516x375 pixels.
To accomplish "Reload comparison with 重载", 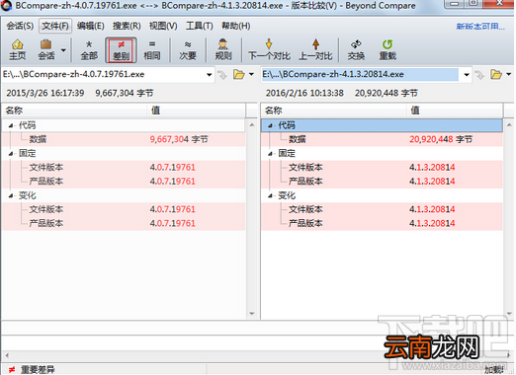I will [x=387, y=49].
